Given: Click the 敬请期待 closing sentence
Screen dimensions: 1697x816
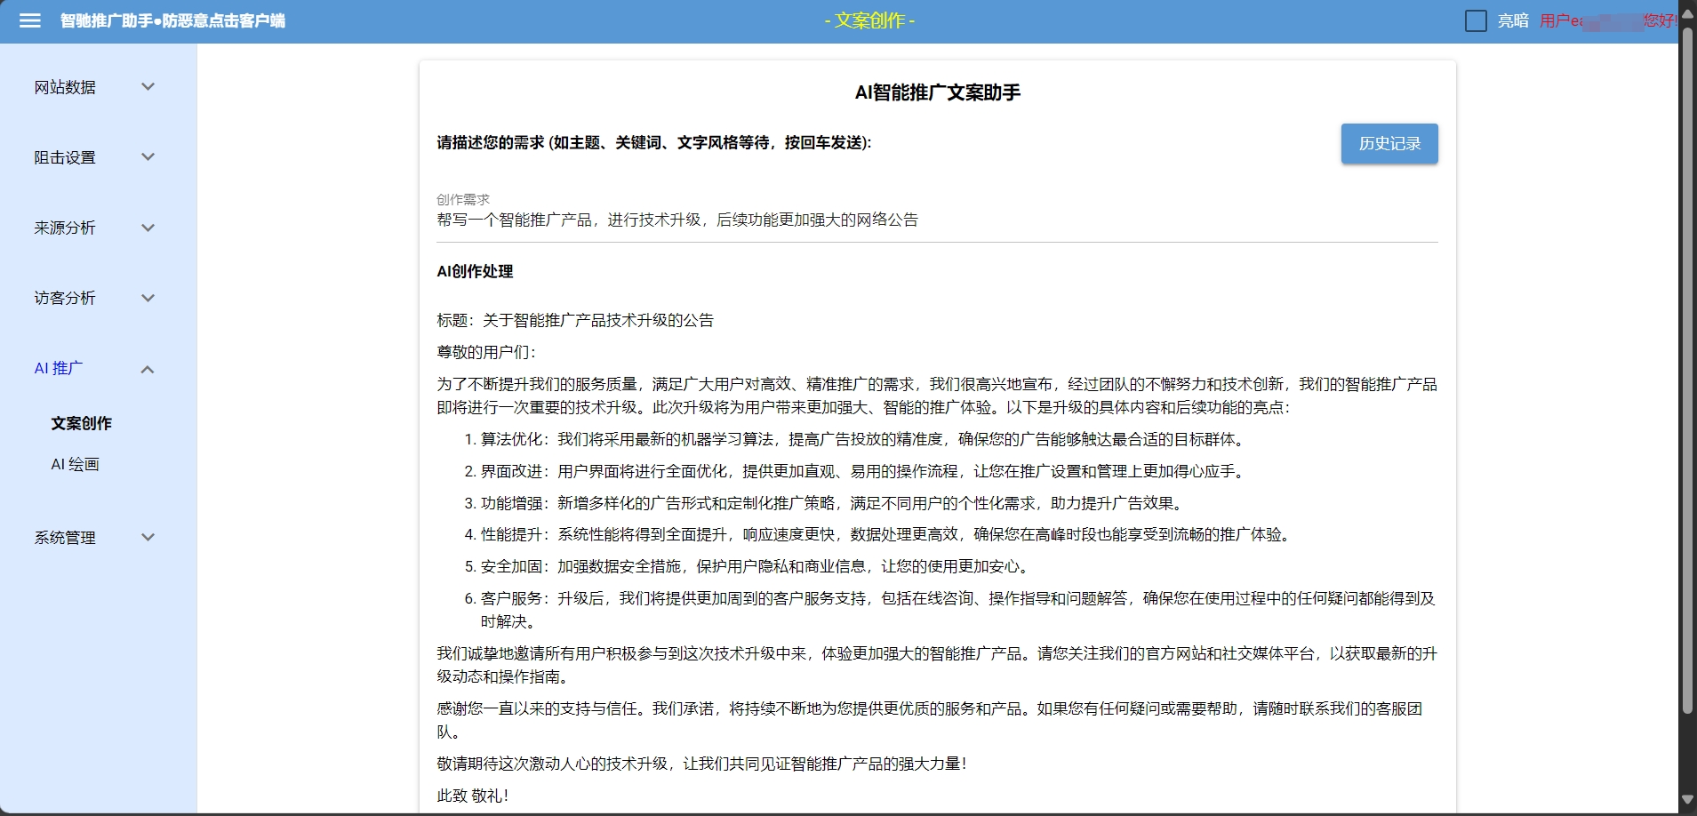Looking at the screenshot, I should 701,764.
